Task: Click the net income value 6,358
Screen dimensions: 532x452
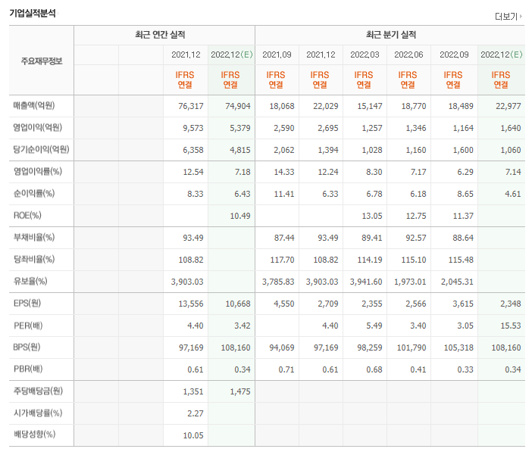Action: (193, 150)
